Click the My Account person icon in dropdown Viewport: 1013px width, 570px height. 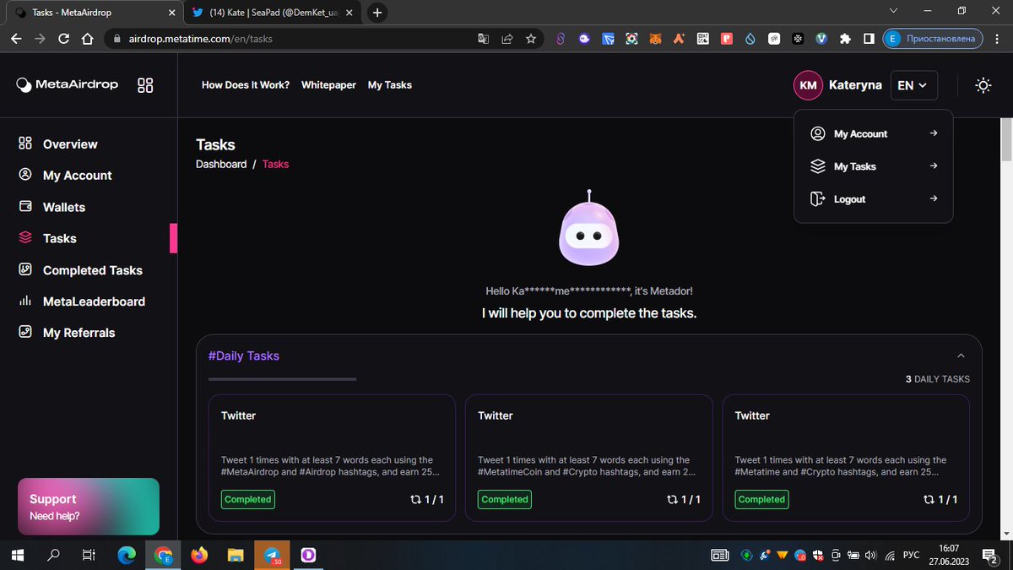(817, 133)
